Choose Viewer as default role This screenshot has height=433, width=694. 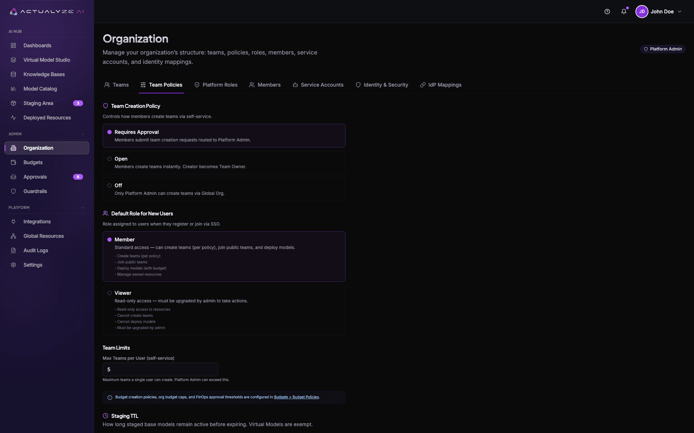pos(224,310)
